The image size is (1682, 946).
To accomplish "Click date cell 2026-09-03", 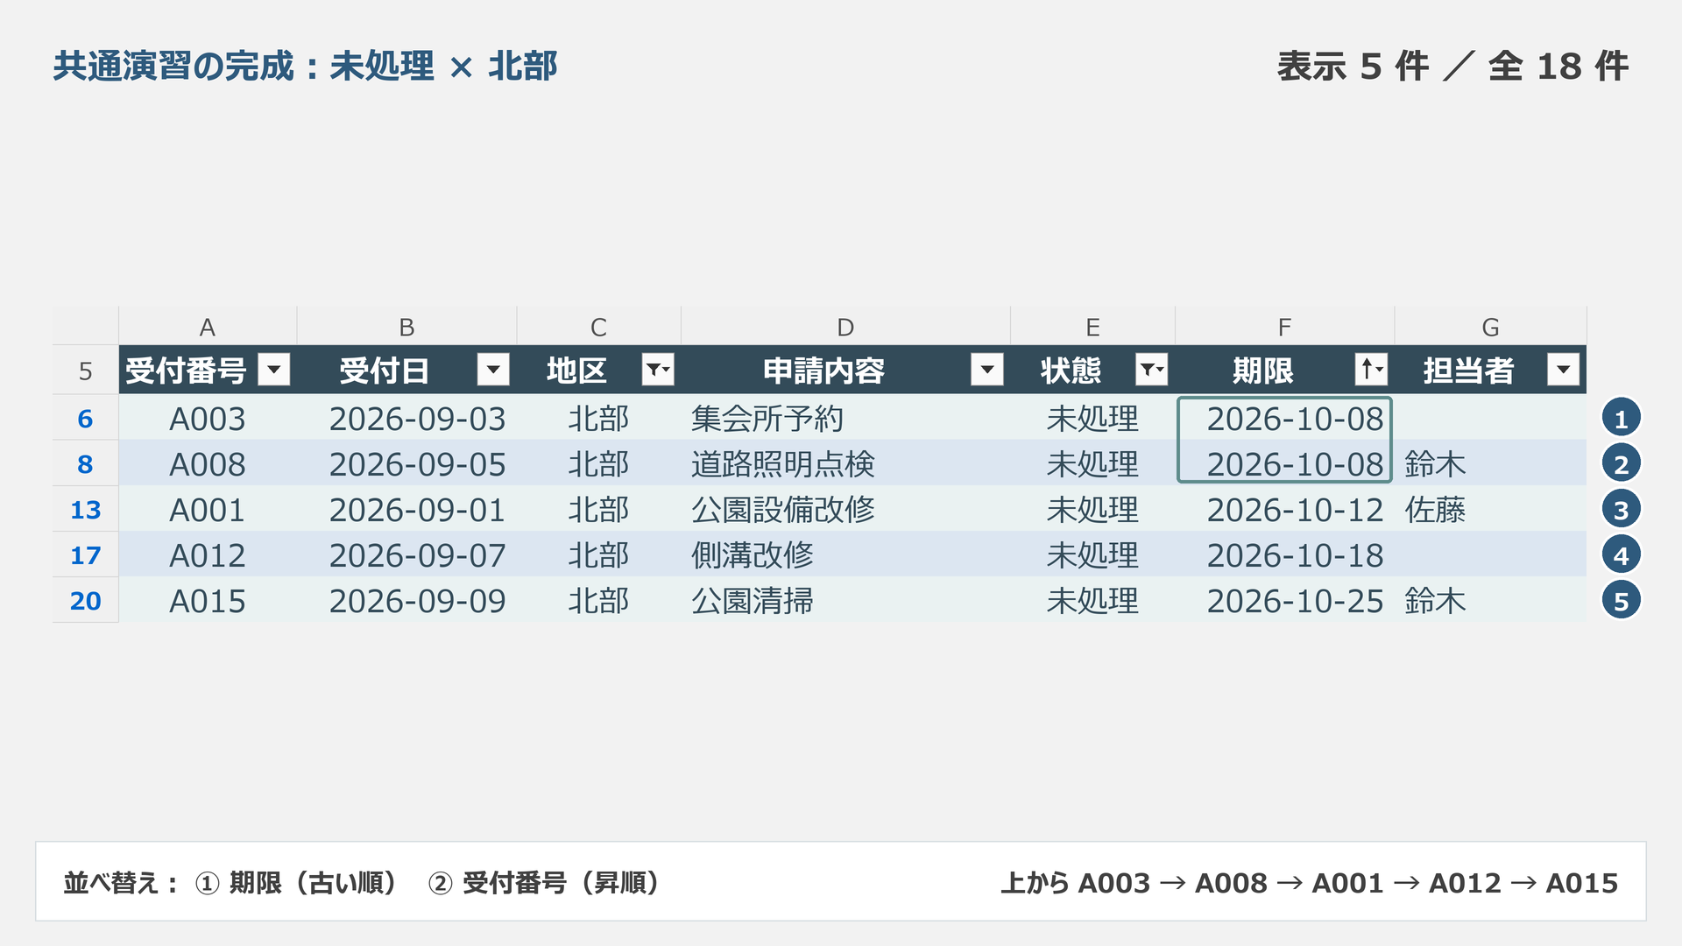I will [406, 418].
